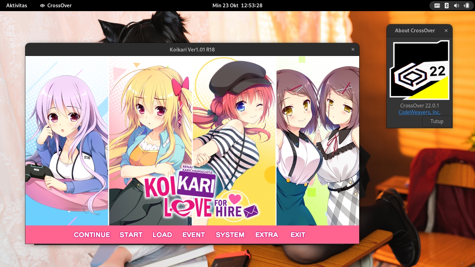Click the Tutup button in About CrossOver
475x267 pixels.
[x=437, y=121]
